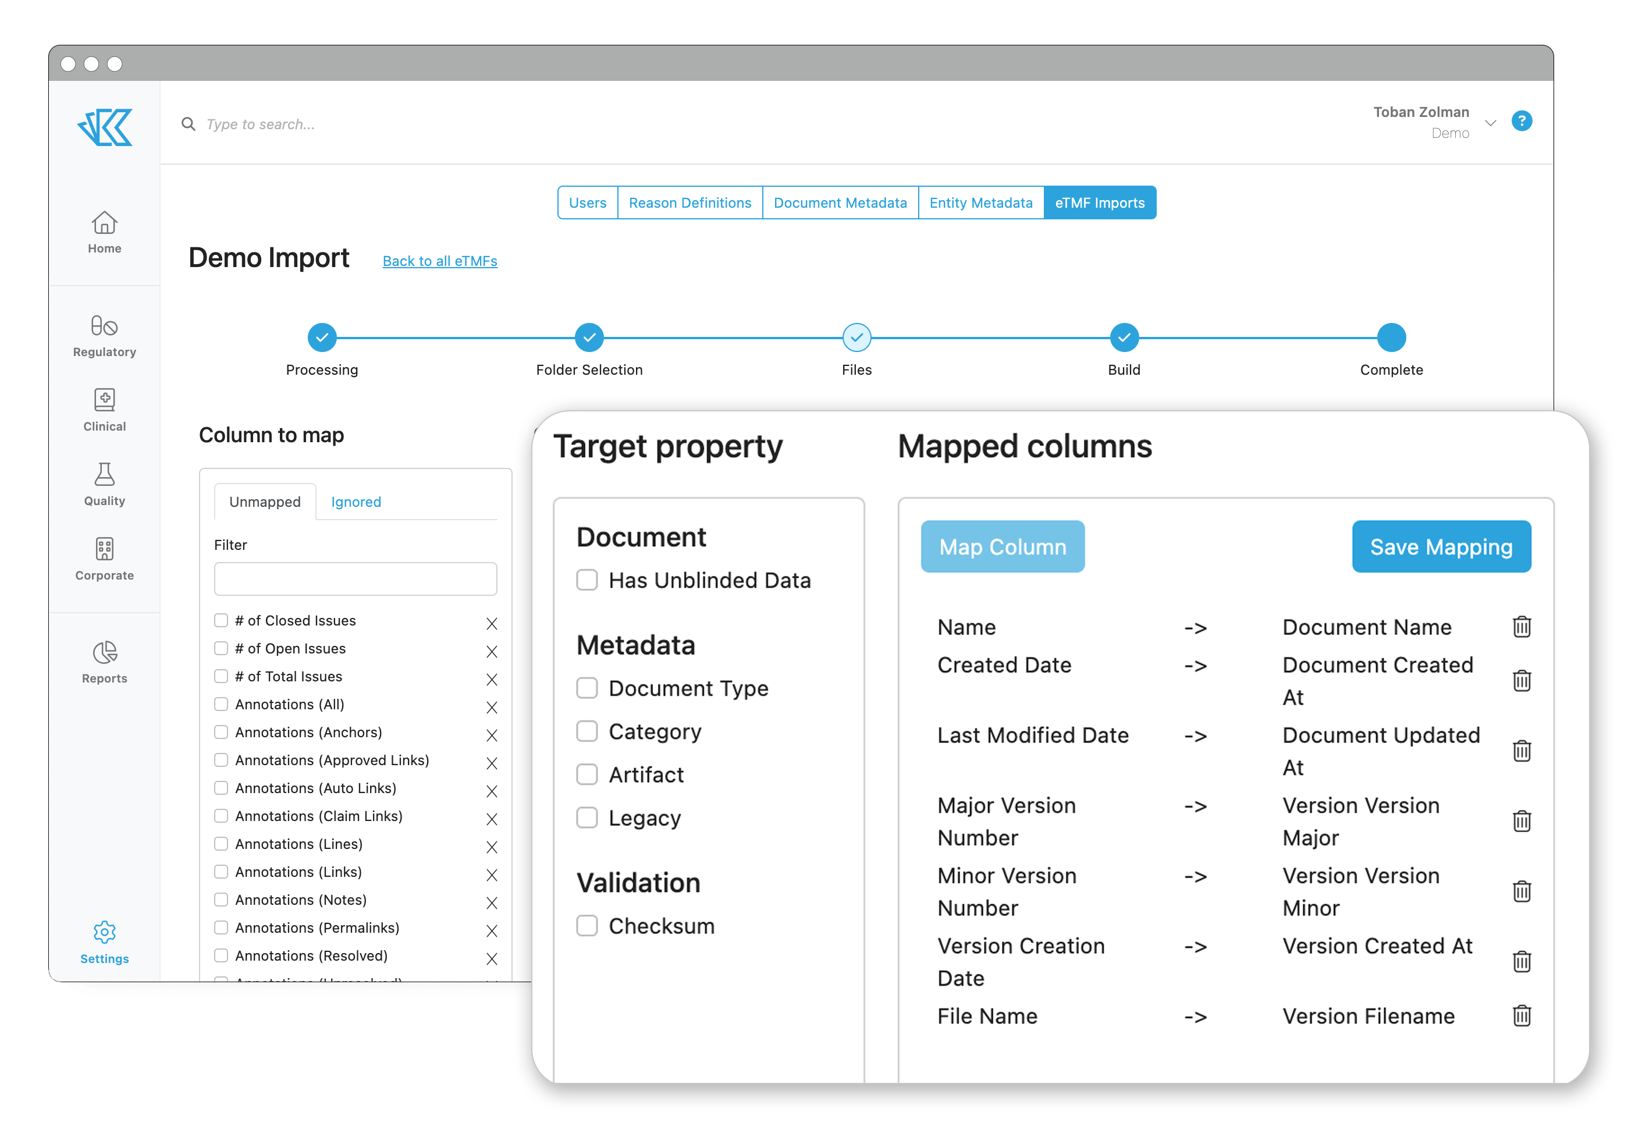Open the Corporate building icon
Viewport: 1635px width, 1123px height.
pos(104,549)
